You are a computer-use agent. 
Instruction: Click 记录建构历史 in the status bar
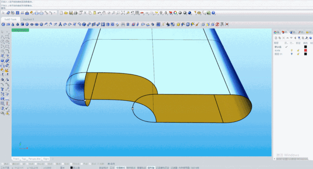coord(163,168)
